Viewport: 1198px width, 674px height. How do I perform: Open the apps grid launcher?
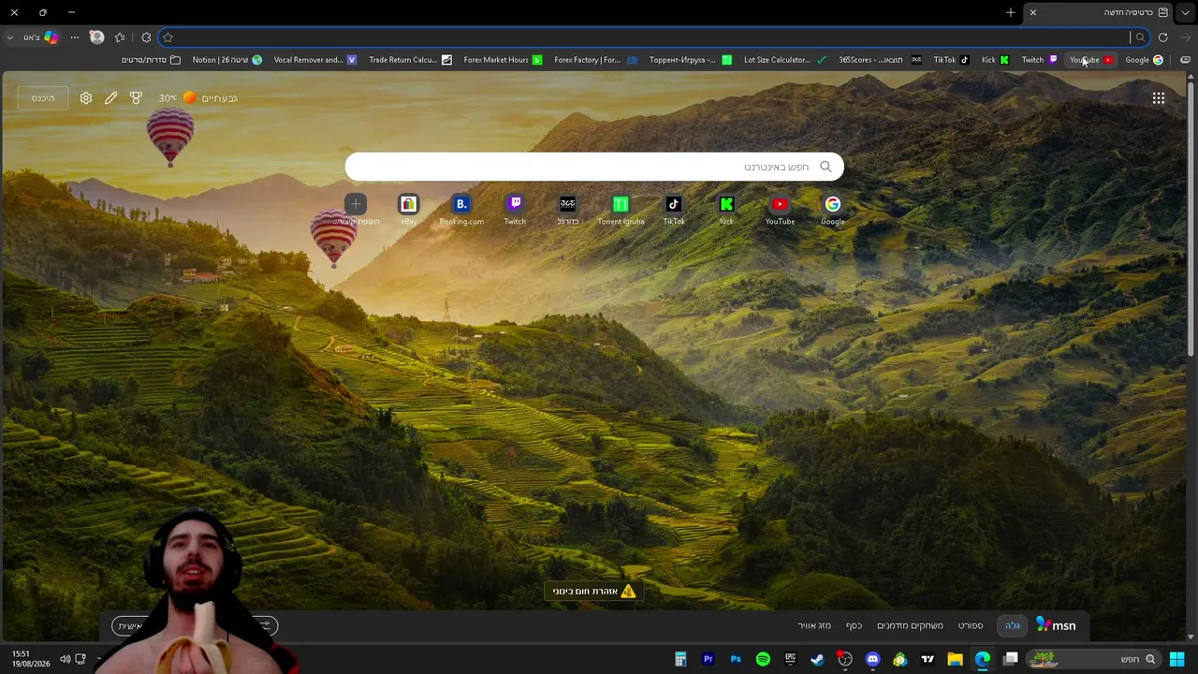pos(1159,97)
